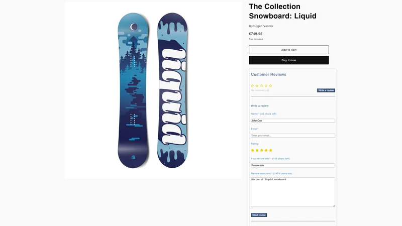402x226 pixels.
Task: Click second outline star in reviews summary
Action: (257, 86)
